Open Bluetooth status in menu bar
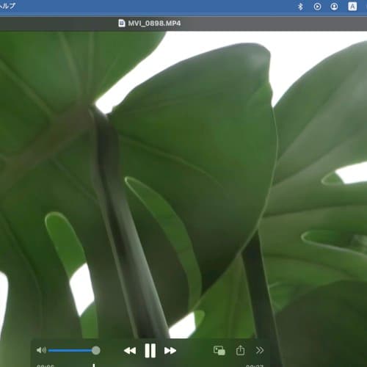Screen dimensions: 367x367 [300, 7]
